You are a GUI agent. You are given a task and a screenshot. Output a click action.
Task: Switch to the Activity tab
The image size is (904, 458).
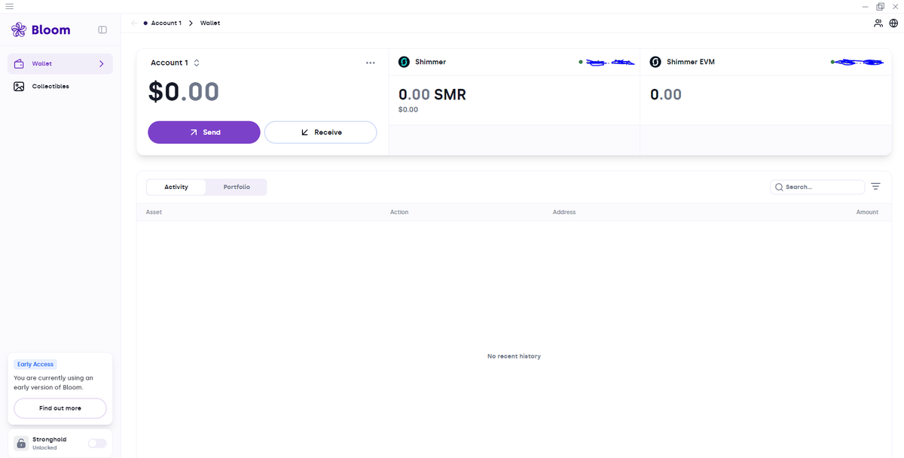pyautogui.click(x=176, y=187)
